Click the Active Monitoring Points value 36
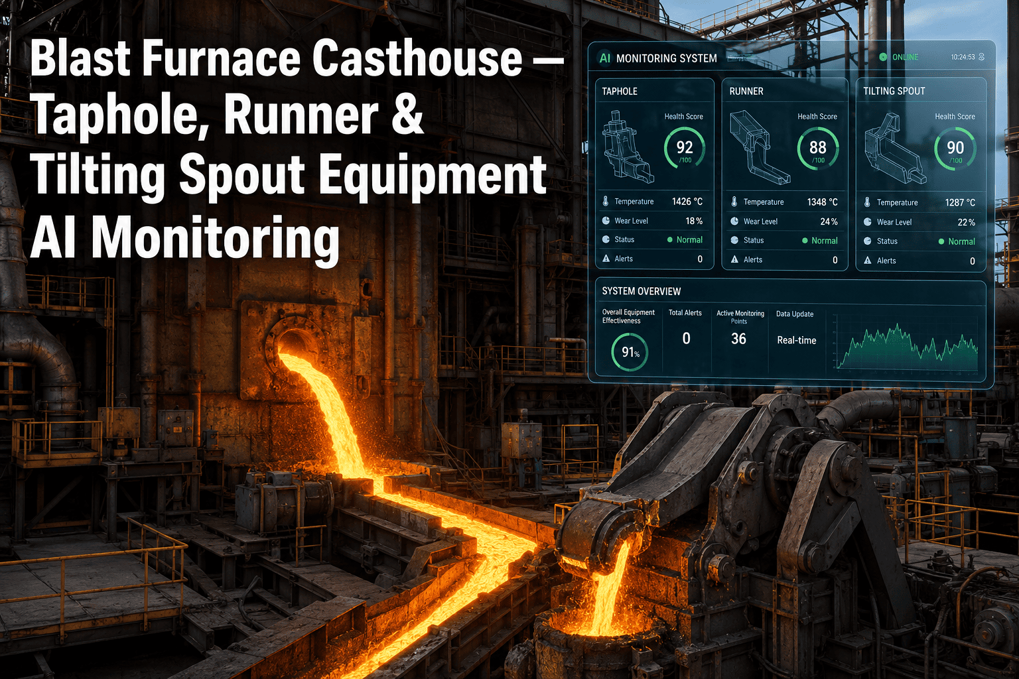This screenshot has height=679, width=1019. pyautogui.click(x=738, y=339)
